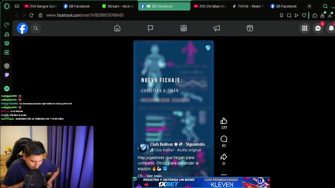
Task: Open the Facebook apps grid menu
Action: (305, 28)
